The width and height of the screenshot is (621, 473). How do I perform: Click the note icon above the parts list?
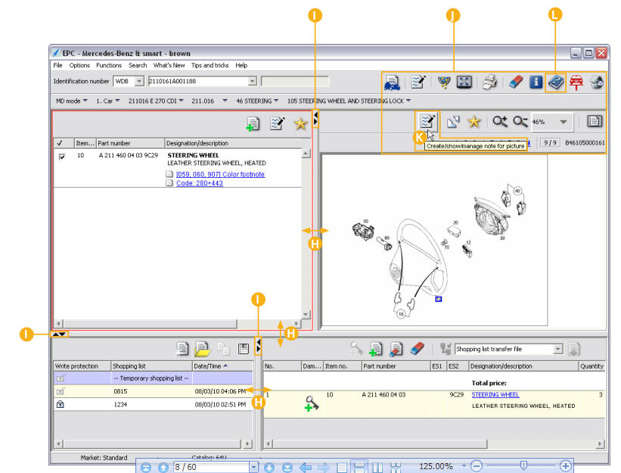[x=278, y=123]
